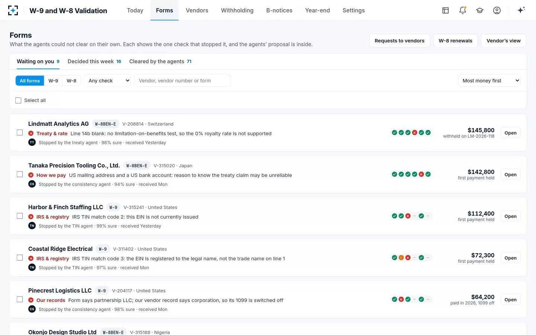
Task: Filter to W-9 forms only
Action: [x=53, y=80]
